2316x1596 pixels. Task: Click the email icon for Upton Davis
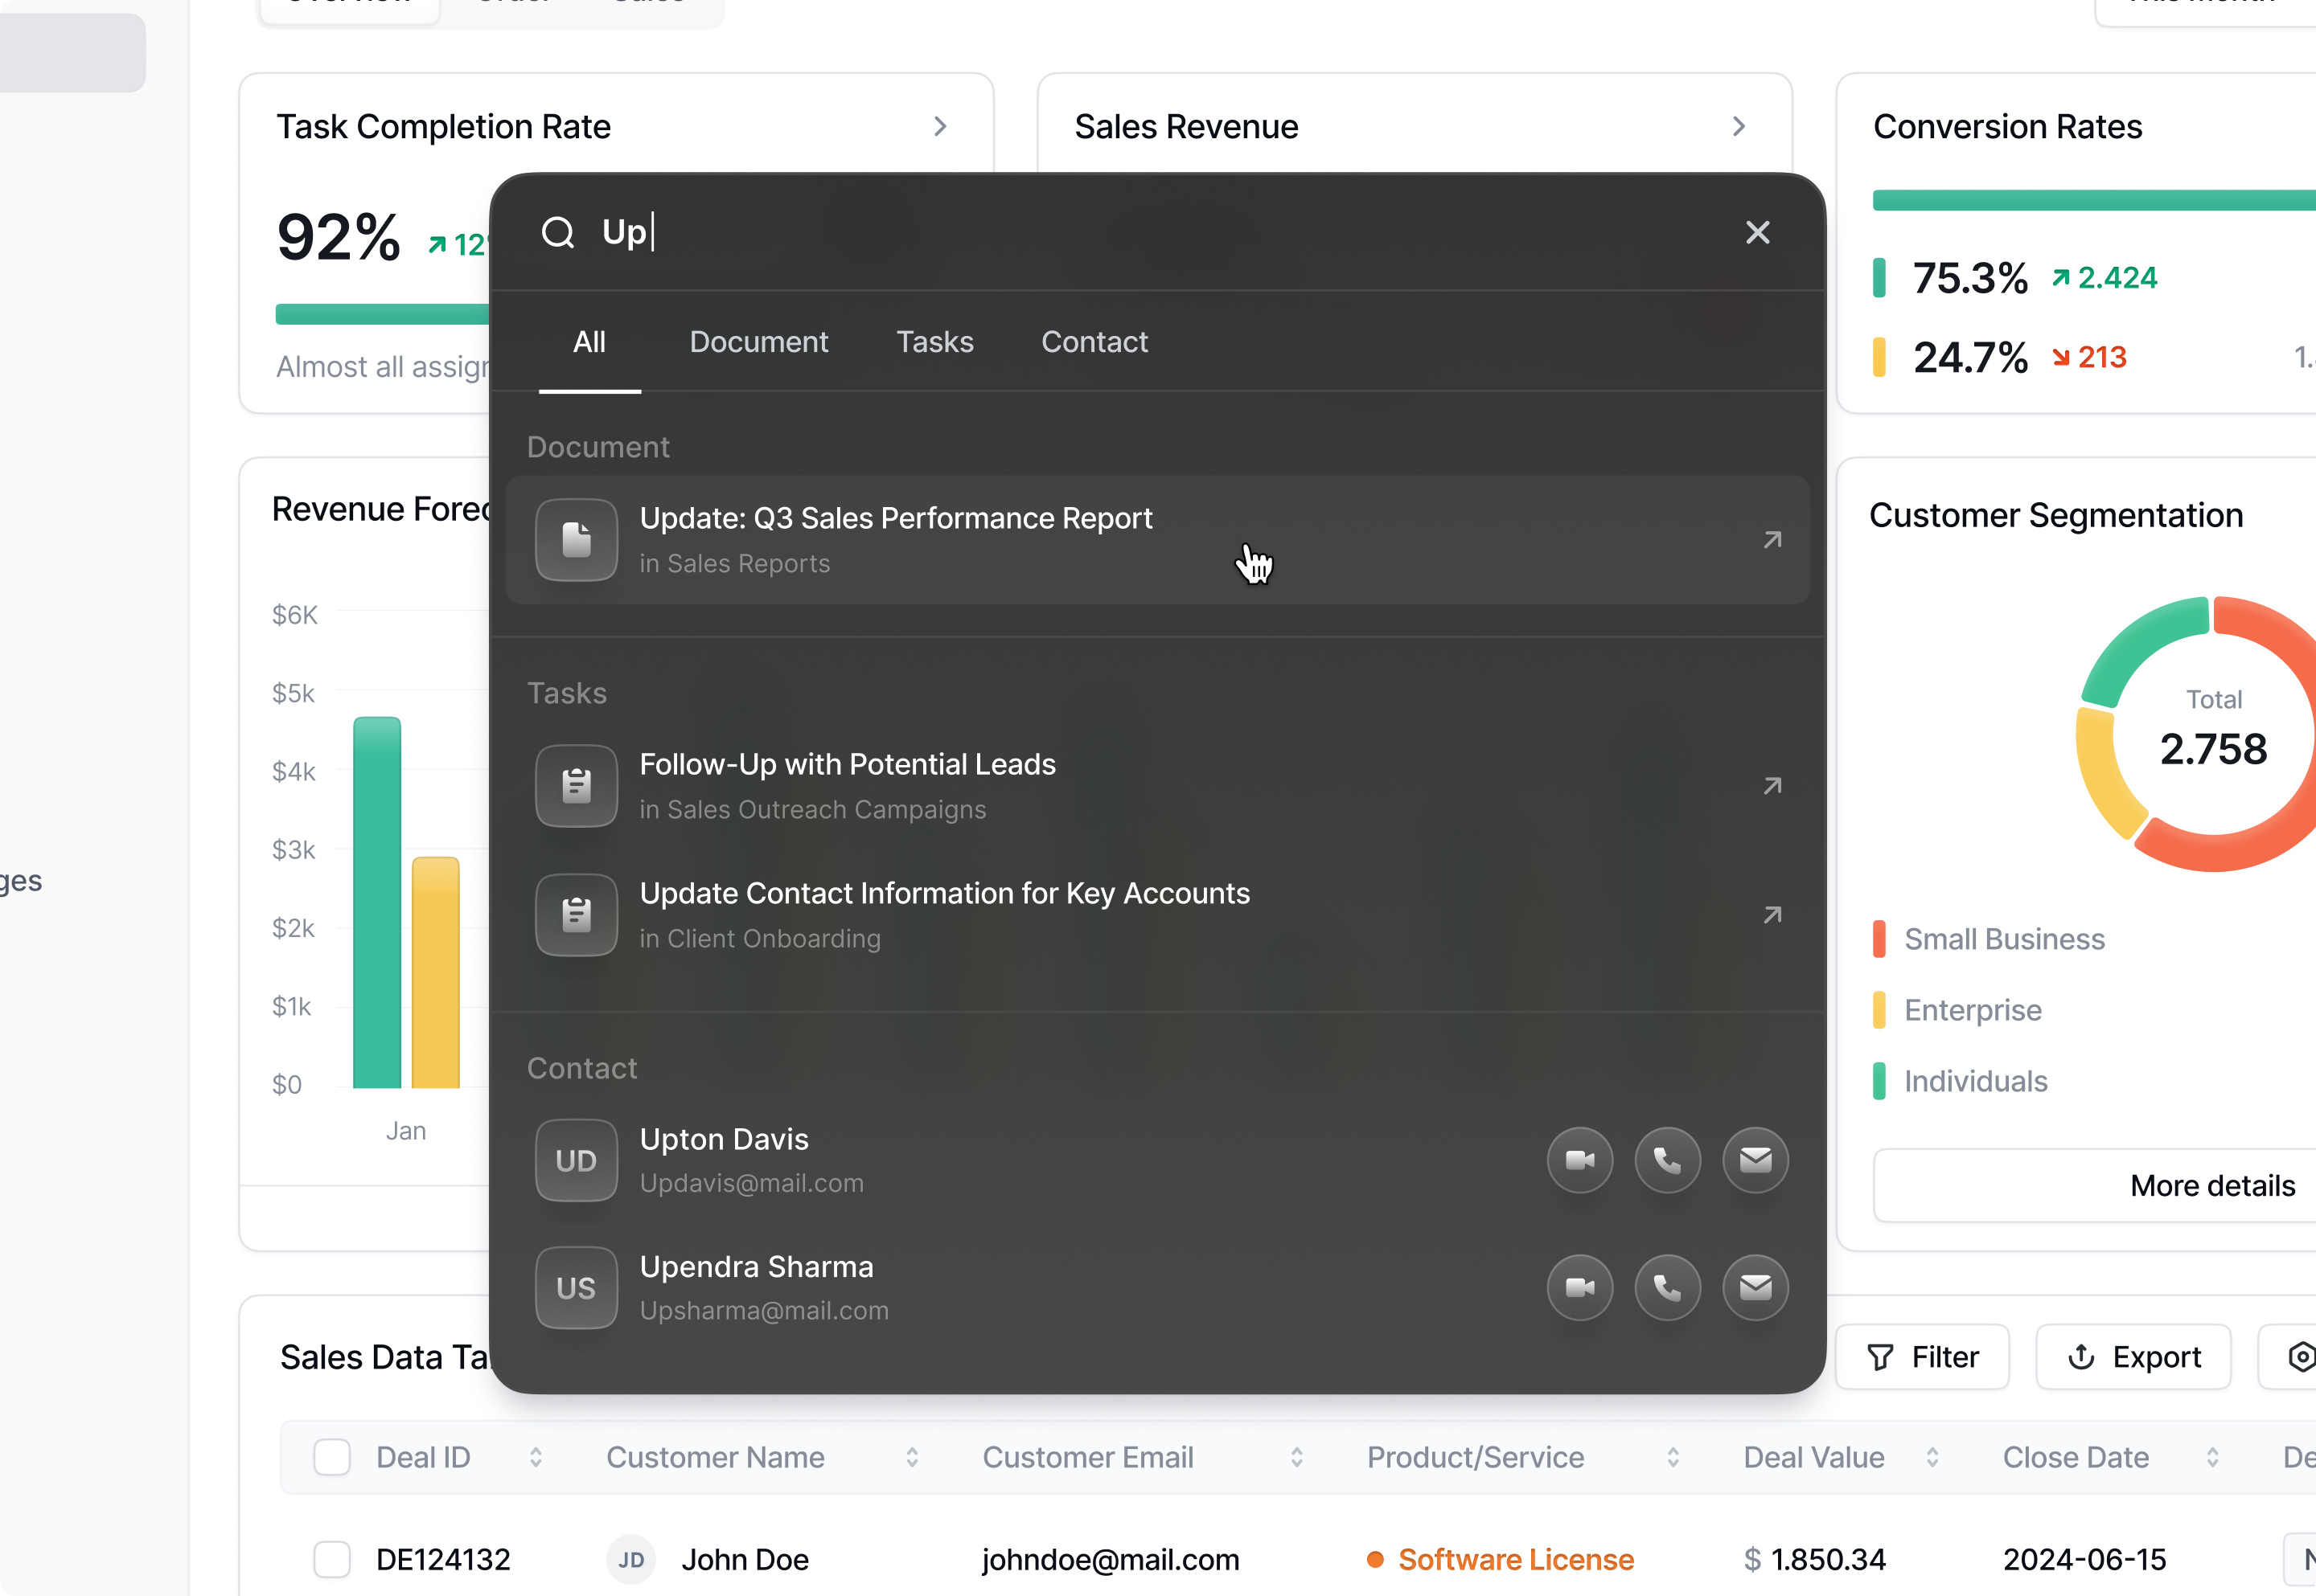pos(1755,1160)
